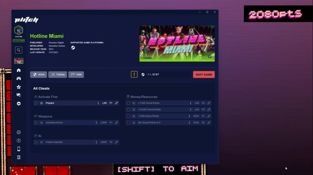Favorite the Prepare cheat with its star
Screen dimensions: 313x175
pos(42,103)
